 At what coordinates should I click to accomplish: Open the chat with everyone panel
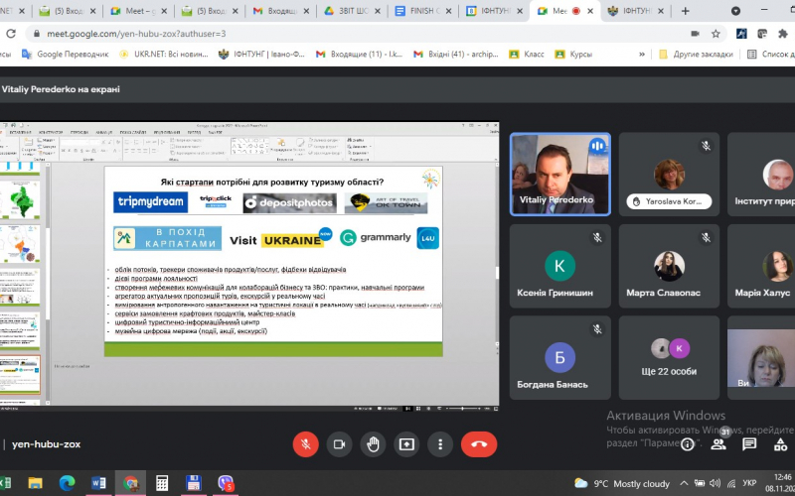(749, 444)
